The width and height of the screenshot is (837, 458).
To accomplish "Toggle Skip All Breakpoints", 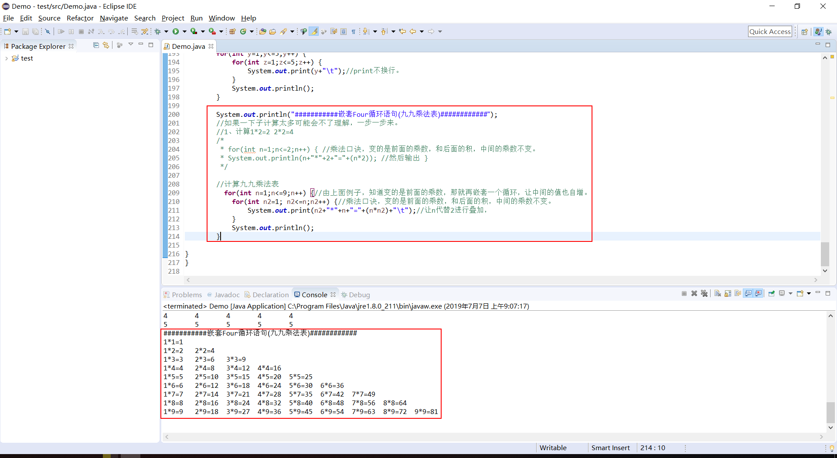I will coord(48,31).
